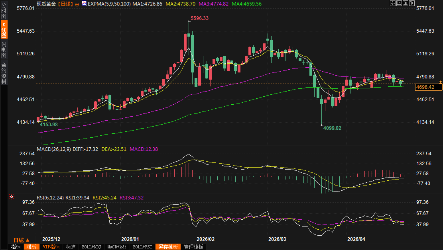Viewport: 443px width, 250px height.
Task: Click the crosshair cursor icon at top right
Action: coord(392,3)
